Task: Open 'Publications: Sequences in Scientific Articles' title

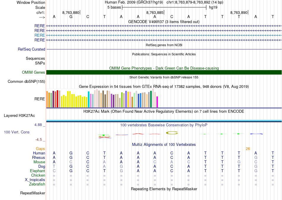Action: click(164, 54)
